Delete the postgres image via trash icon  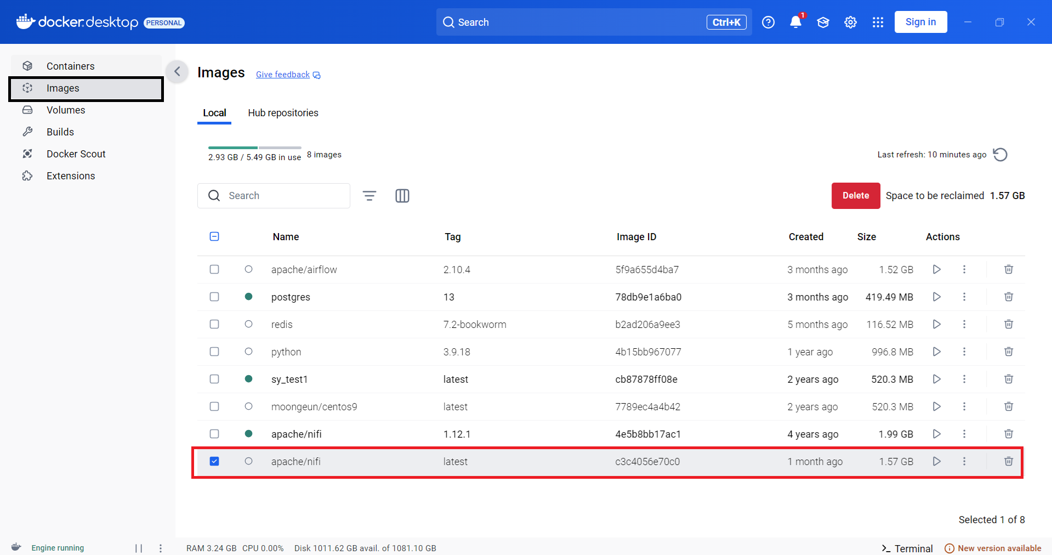tap(1008, 297)
